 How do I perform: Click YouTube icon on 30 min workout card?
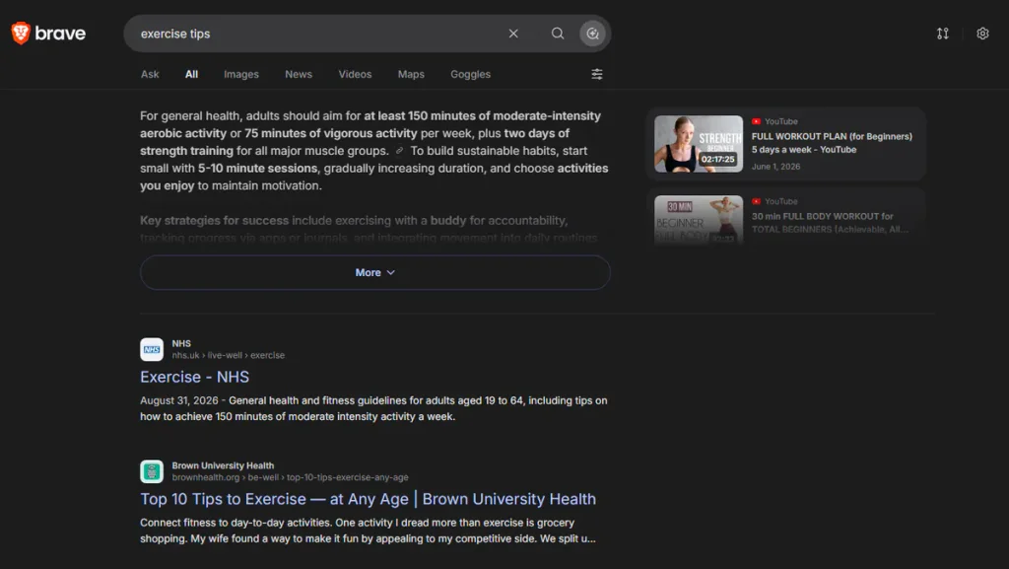point(756,201)
